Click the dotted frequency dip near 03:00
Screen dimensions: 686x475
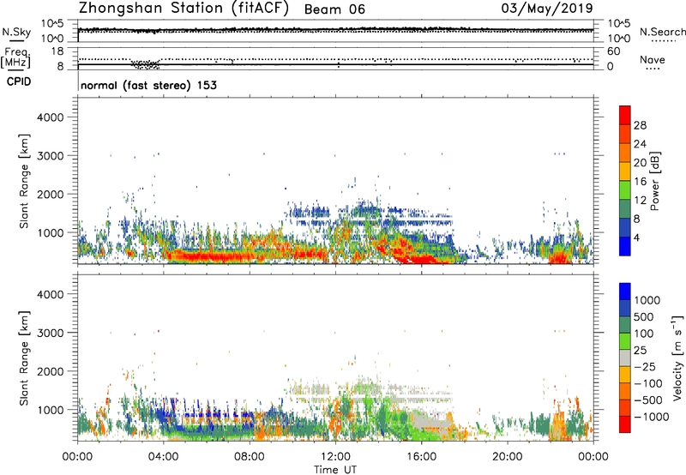[x=145, y=64]
